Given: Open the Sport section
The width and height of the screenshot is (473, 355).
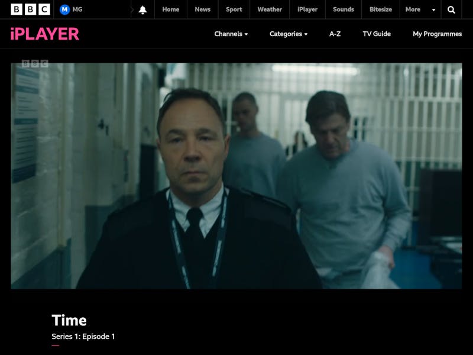Looking at the screenshot, I should click(234, 9).
